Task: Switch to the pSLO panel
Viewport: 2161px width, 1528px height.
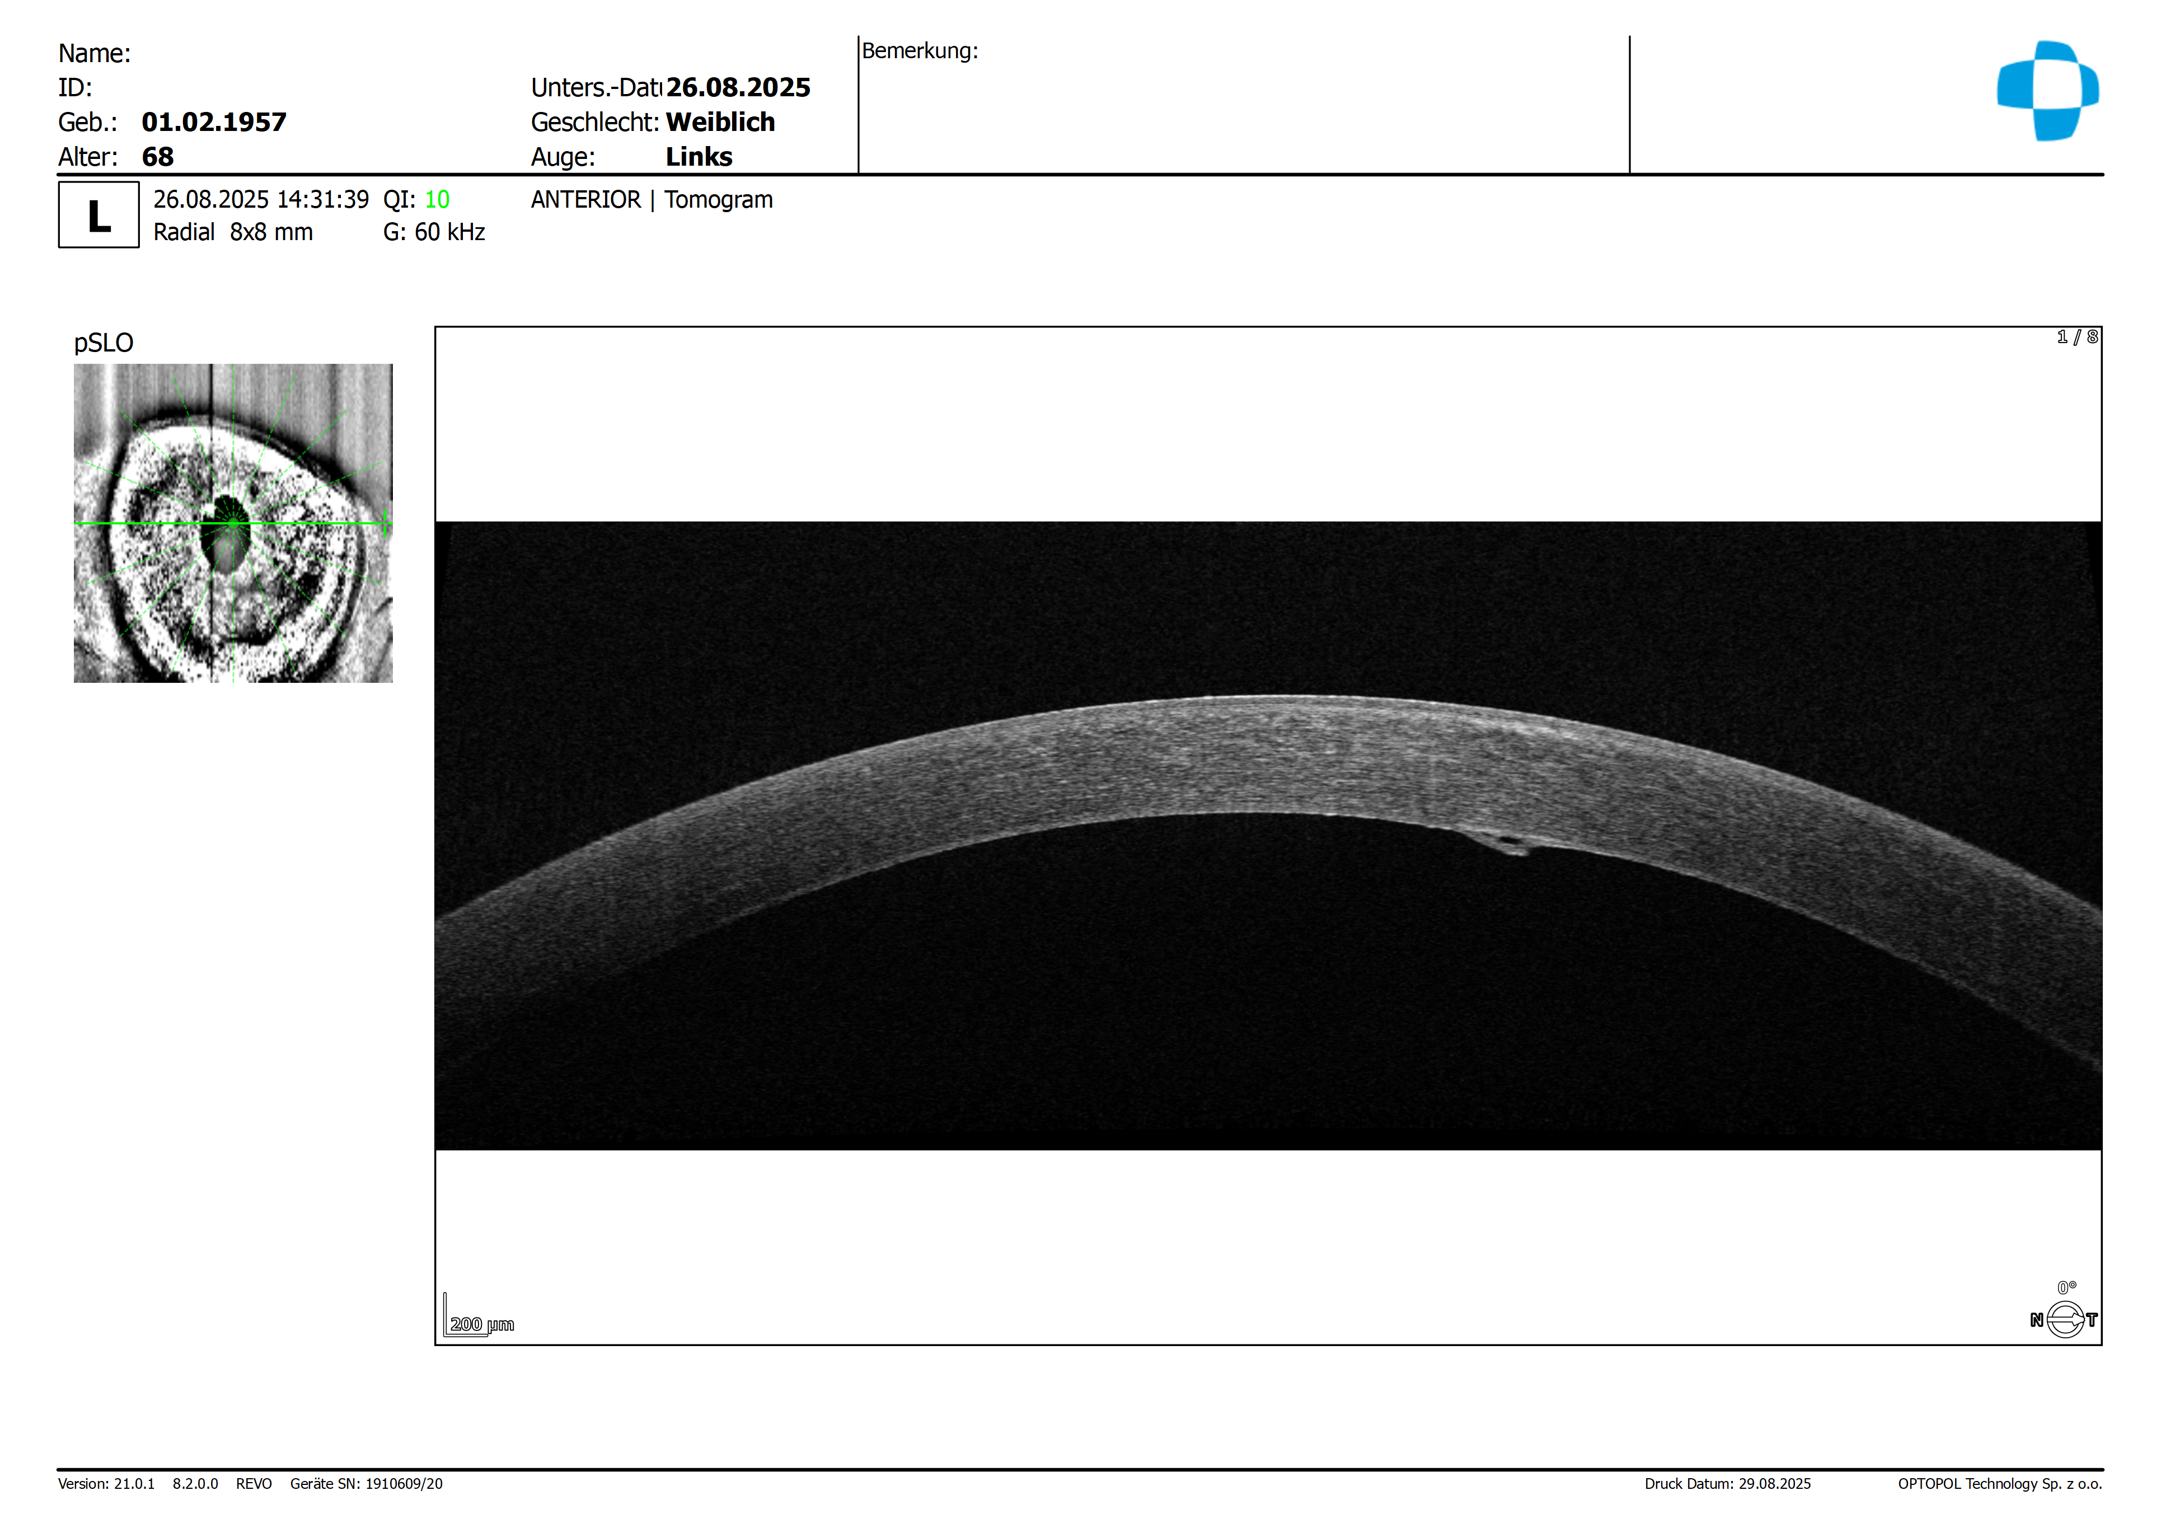Action: pos(104,343)
